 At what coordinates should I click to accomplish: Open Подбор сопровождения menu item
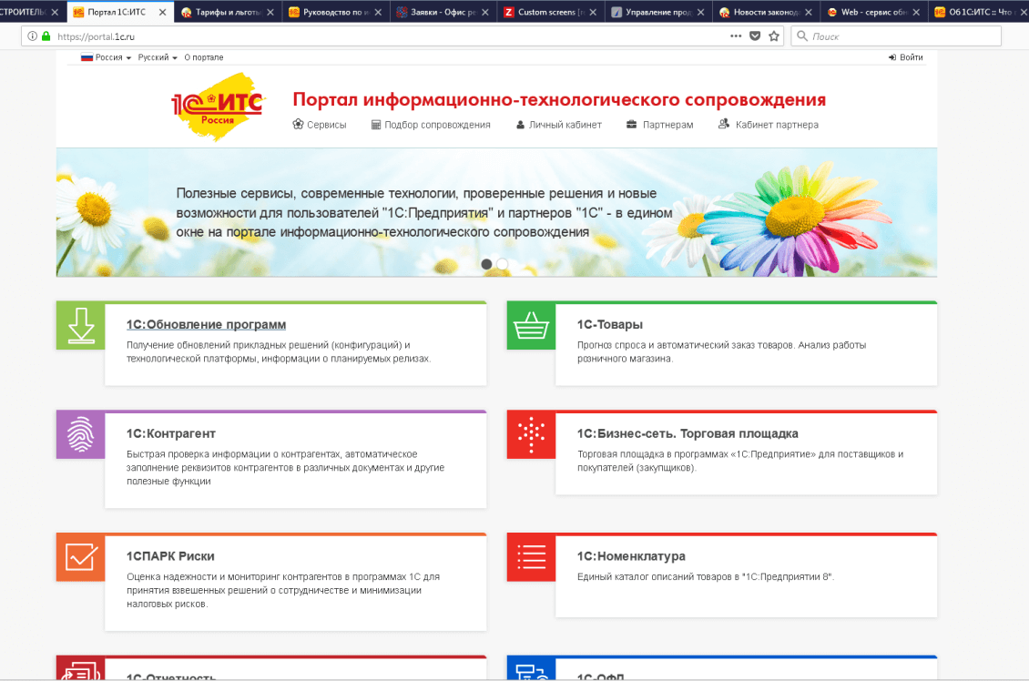431,125
